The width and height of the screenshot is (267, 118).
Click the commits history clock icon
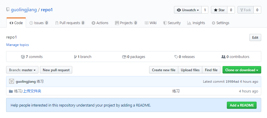pyautogui.click(x=23, y=57)
